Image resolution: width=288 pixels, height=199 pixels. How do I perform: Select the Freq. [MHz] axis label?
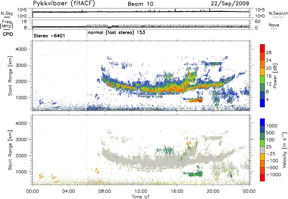tap(7, 24)
